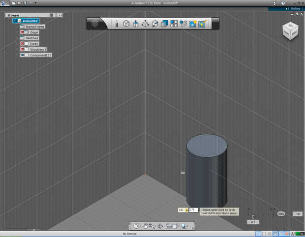Screen dimensions: 305x237
Task: Open the visual style dropdown arrow
Action: (179, 226)
